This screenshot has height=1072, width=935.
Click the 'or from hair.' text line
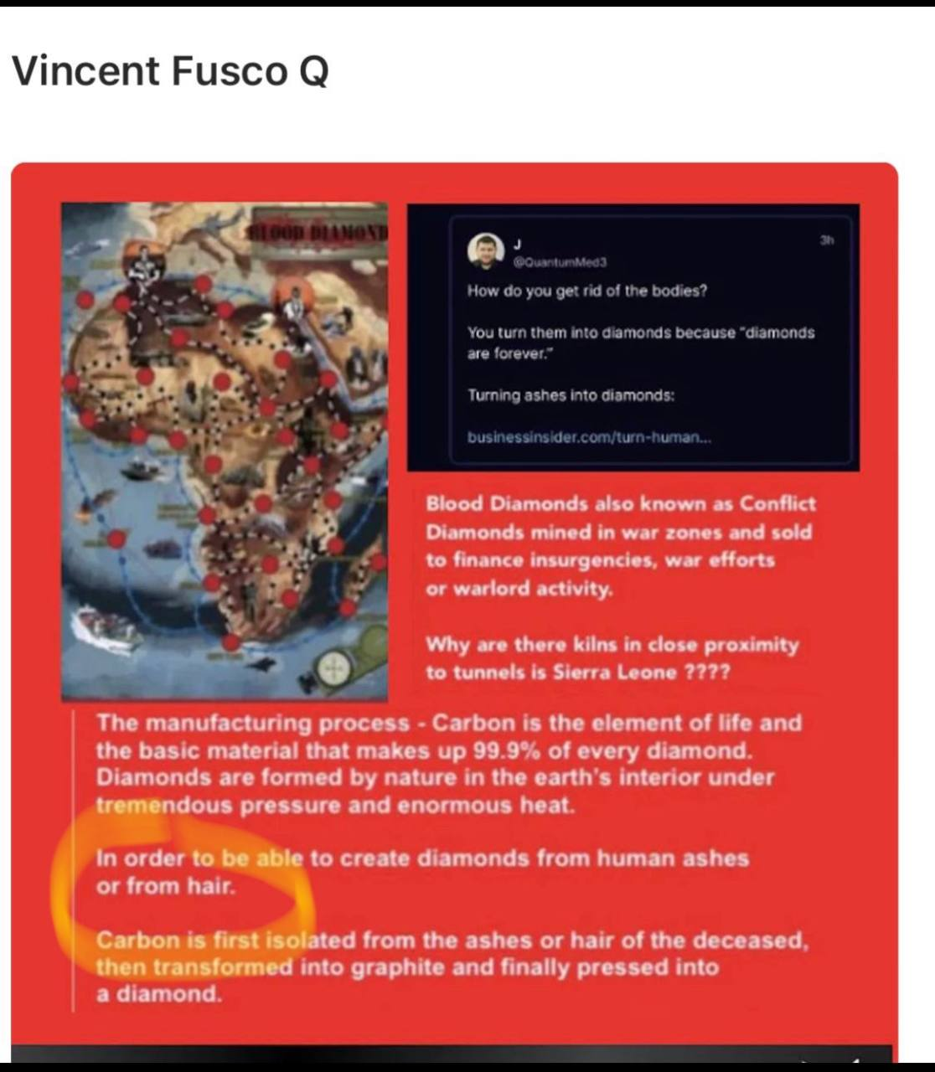coord(166,885)
